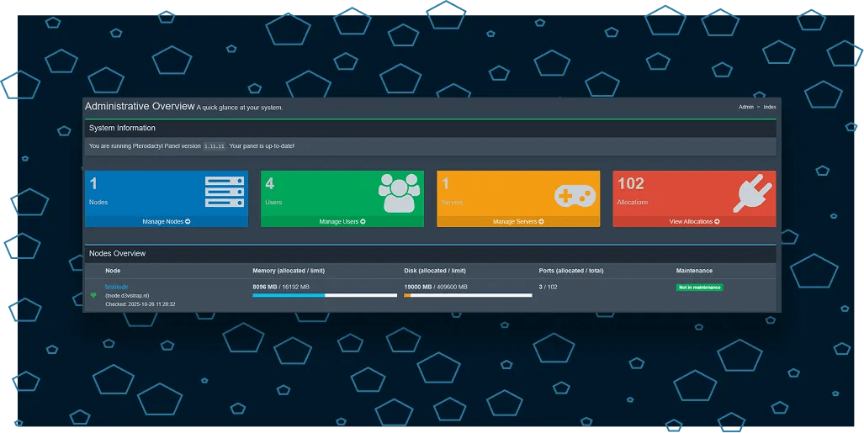Click the Disk allocation progress bar
The image size is (864, 433).
[x=467, y=295]
